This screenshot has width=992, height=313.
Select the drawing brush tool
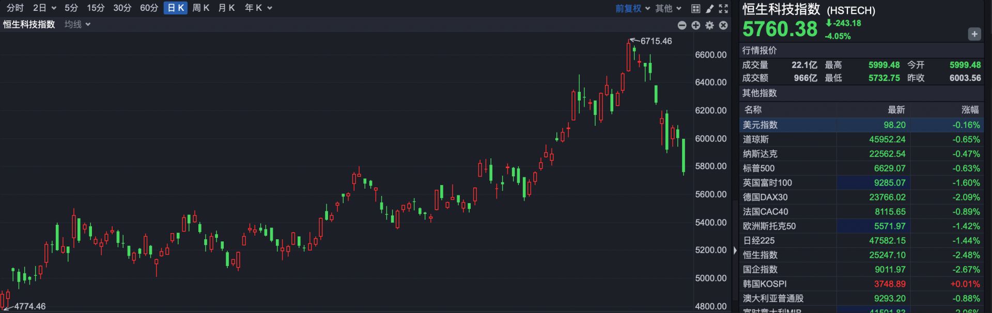(710, 8)
